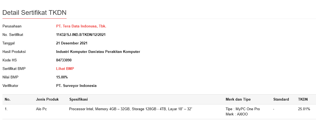The image size is (316, 122).
Task: Click the Kode HS value 84733090
Action: (x=64, y=60)
